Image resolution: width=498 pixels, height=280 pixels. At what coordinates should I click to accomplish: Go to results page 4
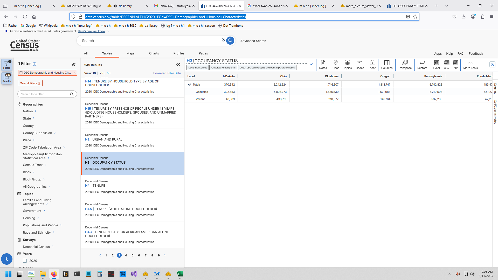(126, 255)
